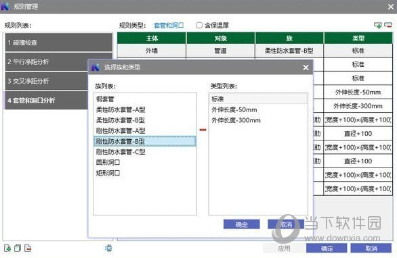
Task: Click the 类型 column header
Action: click(x=358, y=38)
